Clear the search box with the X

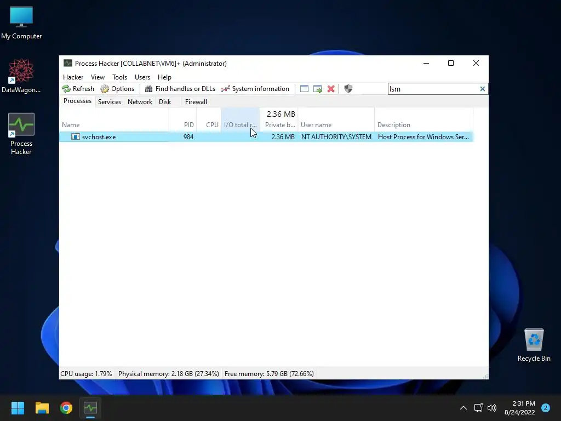click(482, 89)
